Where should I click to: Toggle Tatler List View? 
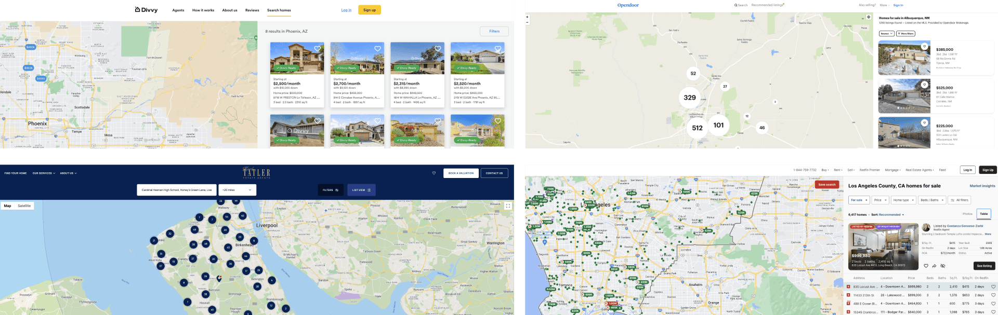(x=361, y=190)
